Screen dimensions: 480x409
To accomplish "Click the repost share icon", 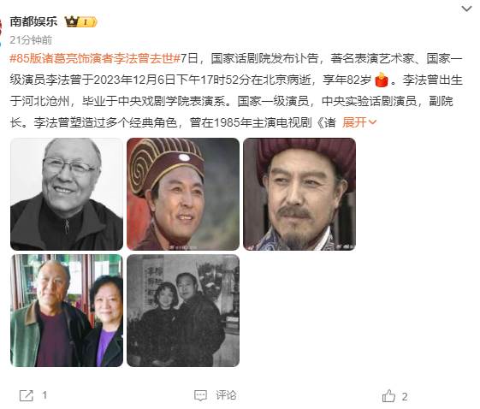I will [x=26, y=395].
